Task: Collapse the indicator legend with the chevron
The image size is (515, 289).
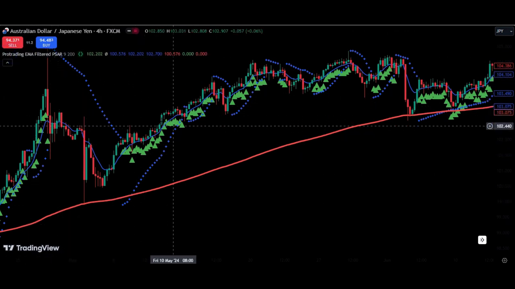Action: 7,63
